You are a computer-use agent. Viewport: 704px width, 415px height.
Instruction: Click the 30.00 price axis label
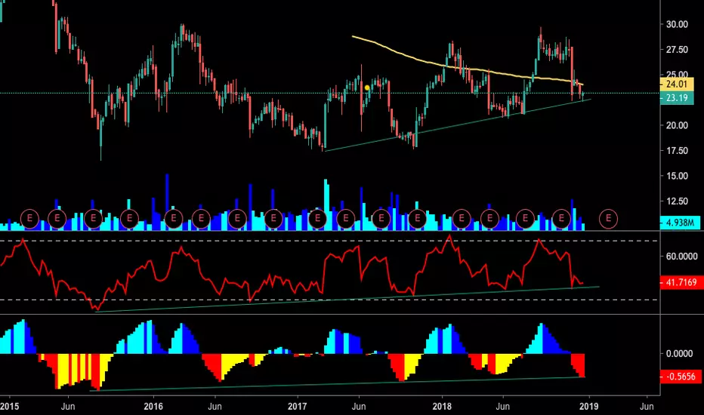pyautogui.click(x=677, y=24)
